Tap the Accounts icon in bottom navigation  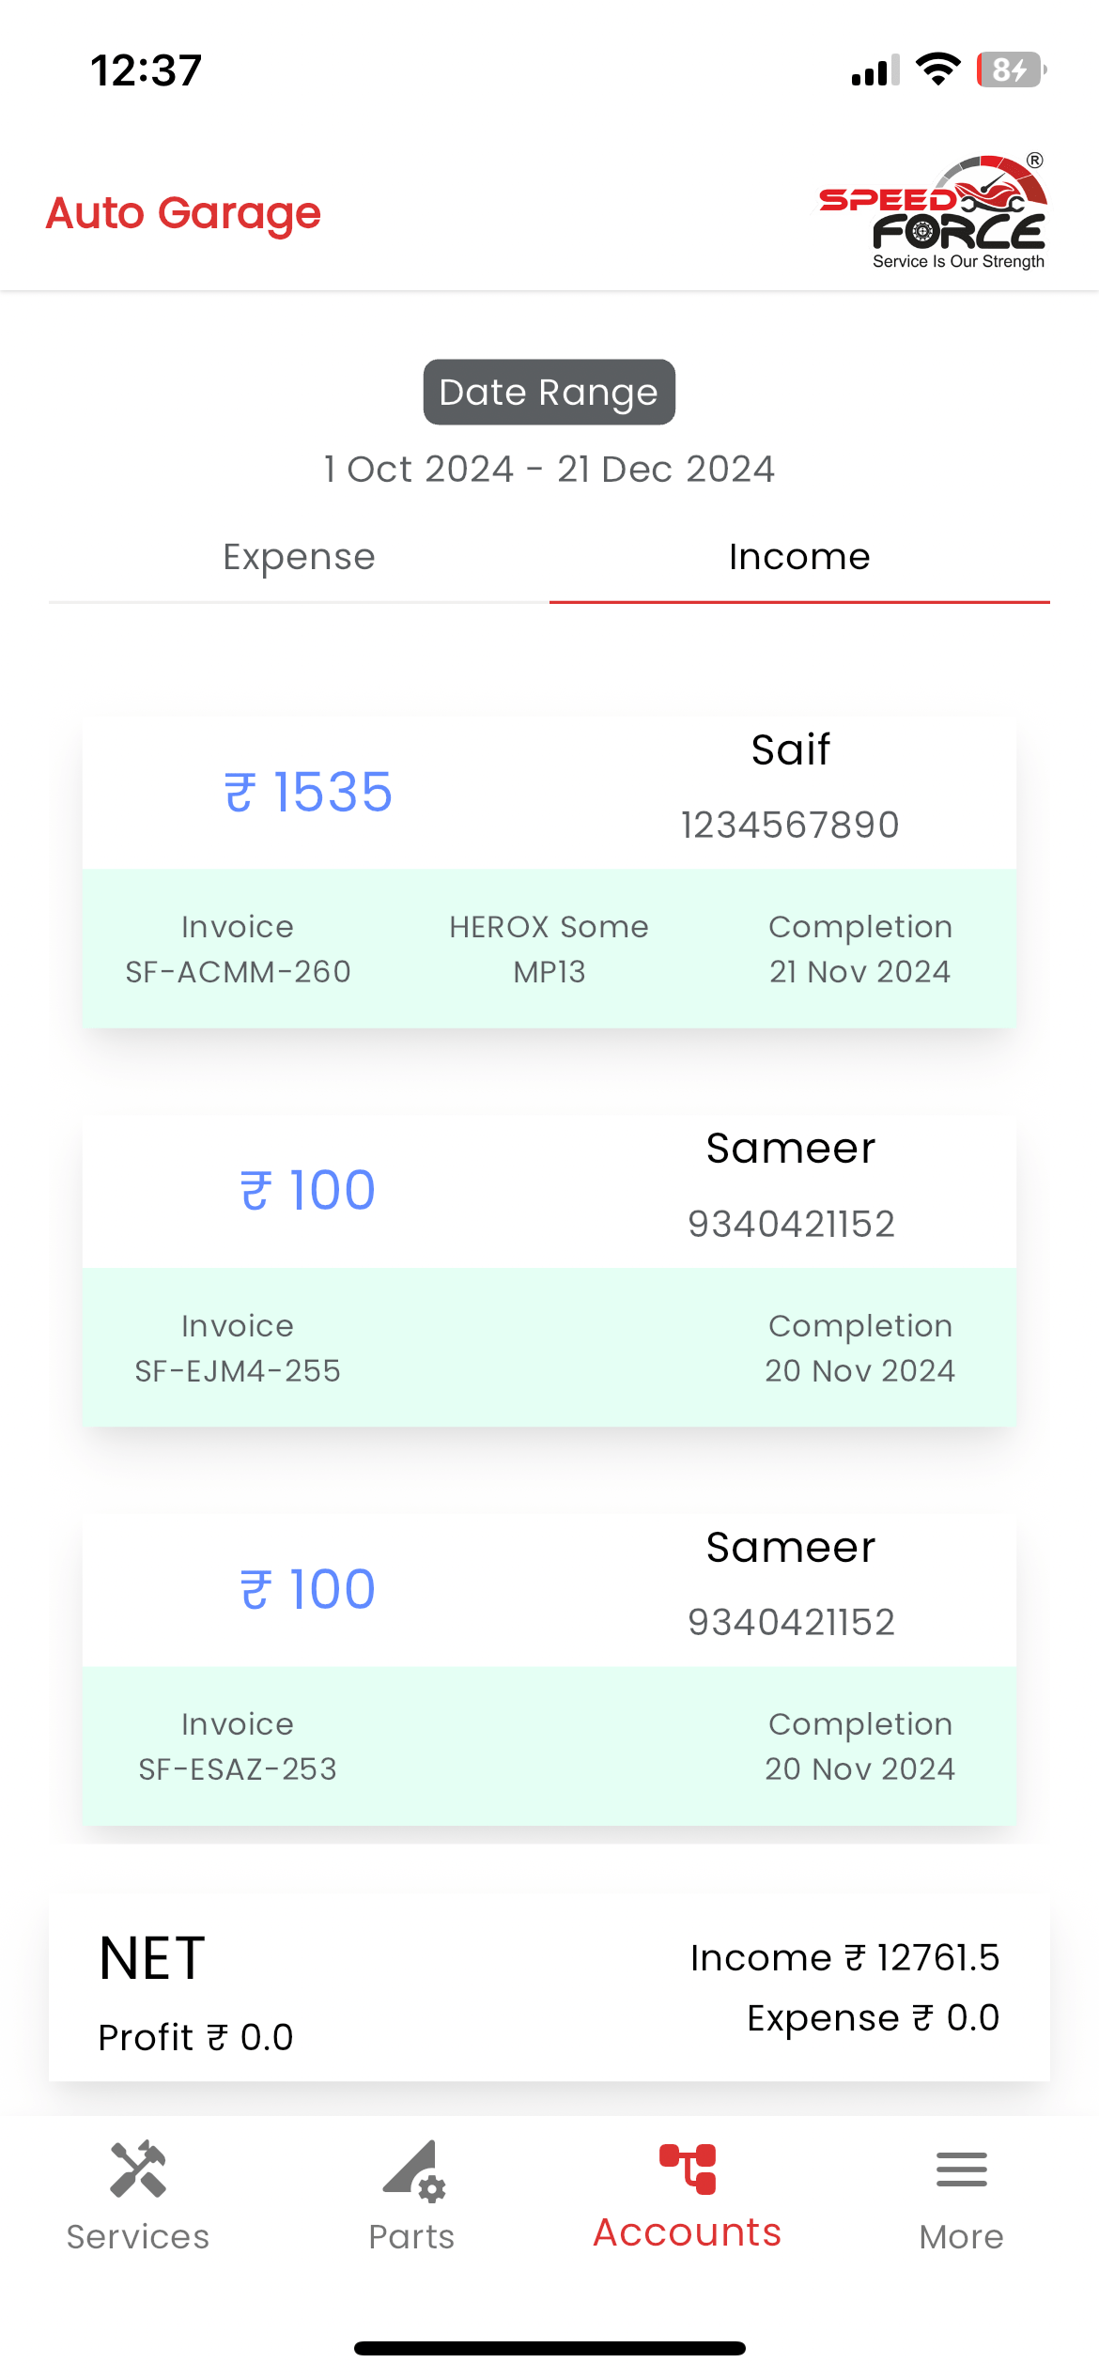[688, 2170]
